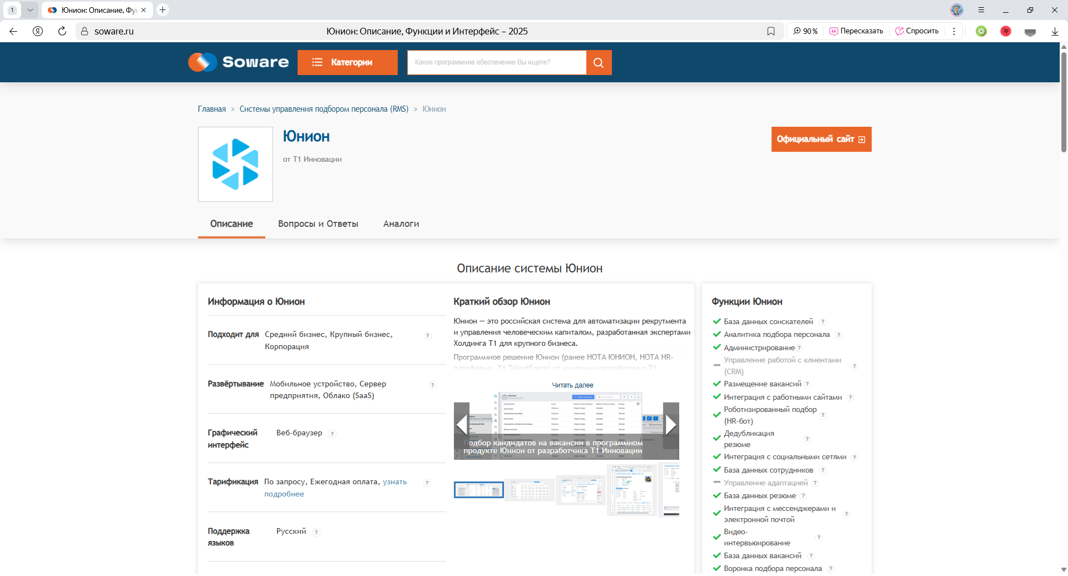Viewport: 1068px width, 576px height.
Task: Click the software search input field
Action: click(496, 62)
